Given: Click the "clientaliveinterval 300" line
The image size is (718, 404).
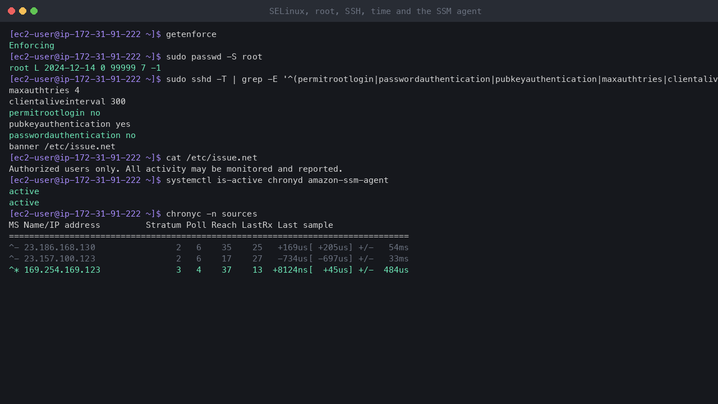Looking at the screenshot, I should pyautogui.click(x=67, y=102).
